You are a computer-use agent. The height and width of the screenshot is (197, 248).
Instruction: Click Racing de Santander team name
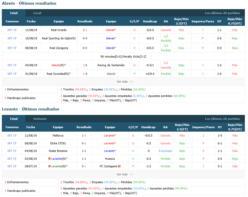111,65
